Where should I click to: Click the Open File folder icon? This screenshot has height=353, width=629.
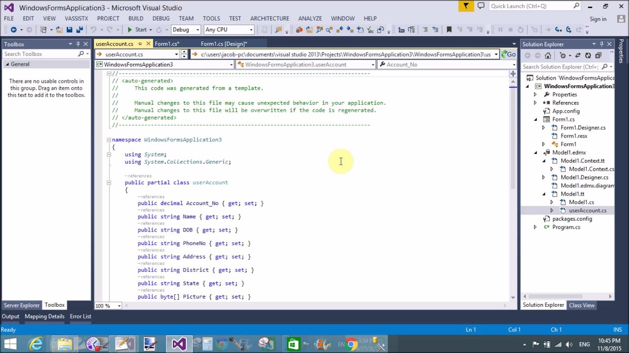click(59, 30)
